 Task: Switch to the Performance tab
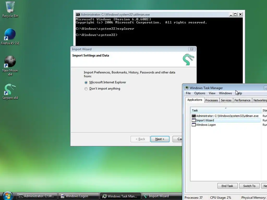coord(242,100)
